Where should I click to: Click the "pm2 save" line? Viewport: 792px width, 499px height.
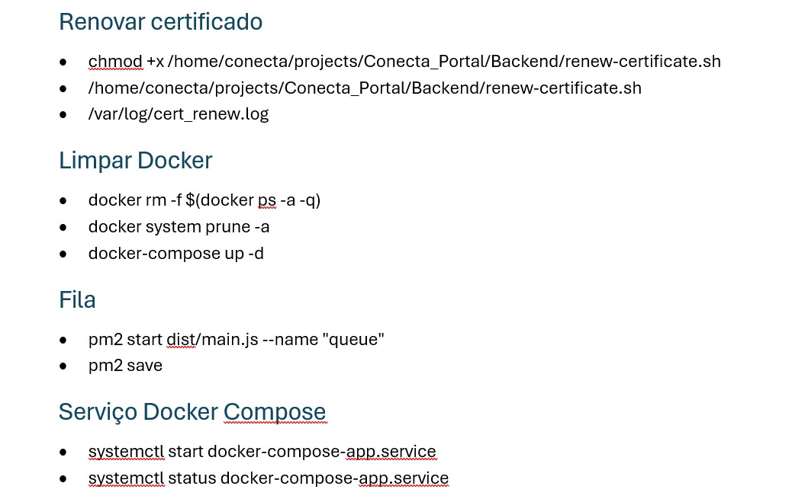coord(125,366)
